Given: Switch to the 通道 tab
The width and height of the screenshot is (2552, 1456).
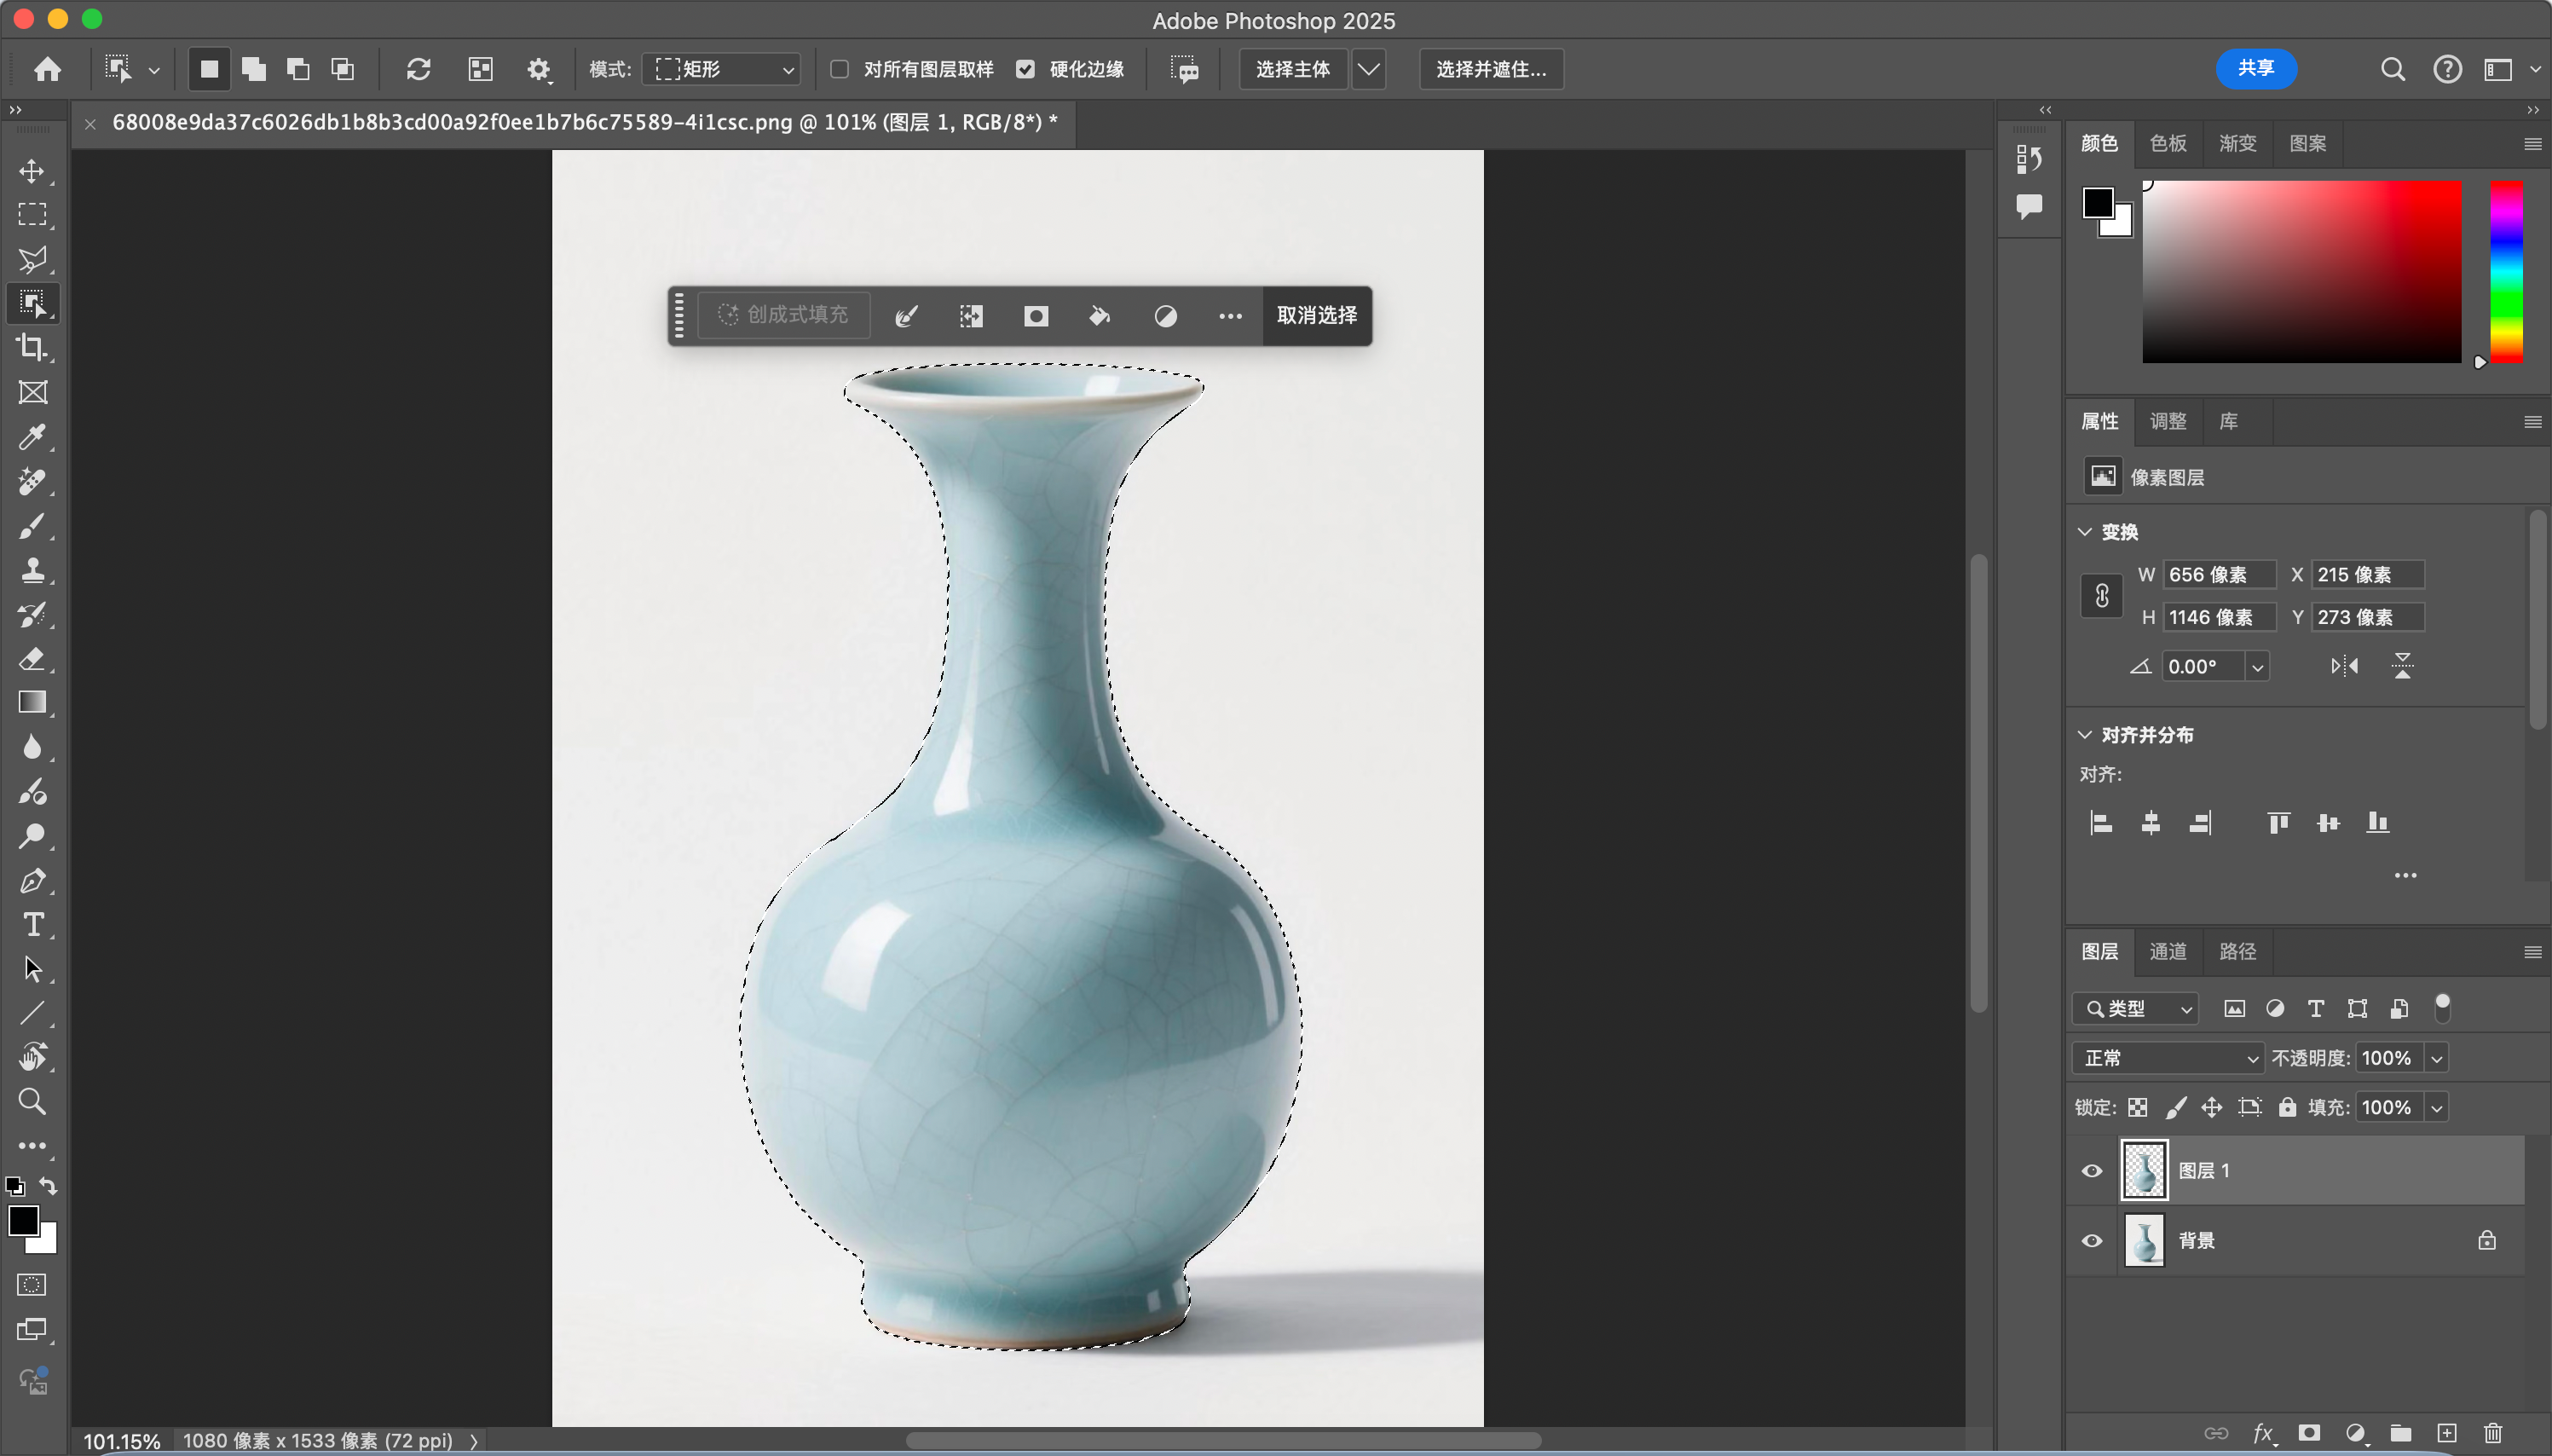Looking at the screenshot, I should pyautogui.click(x=2167, y=951).
